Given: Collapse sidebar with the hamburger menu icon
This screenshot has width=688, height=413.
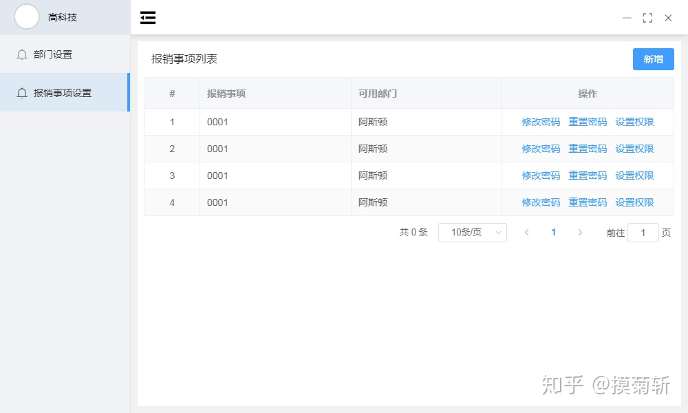Looking at the screenshot, I should point(148,18).
